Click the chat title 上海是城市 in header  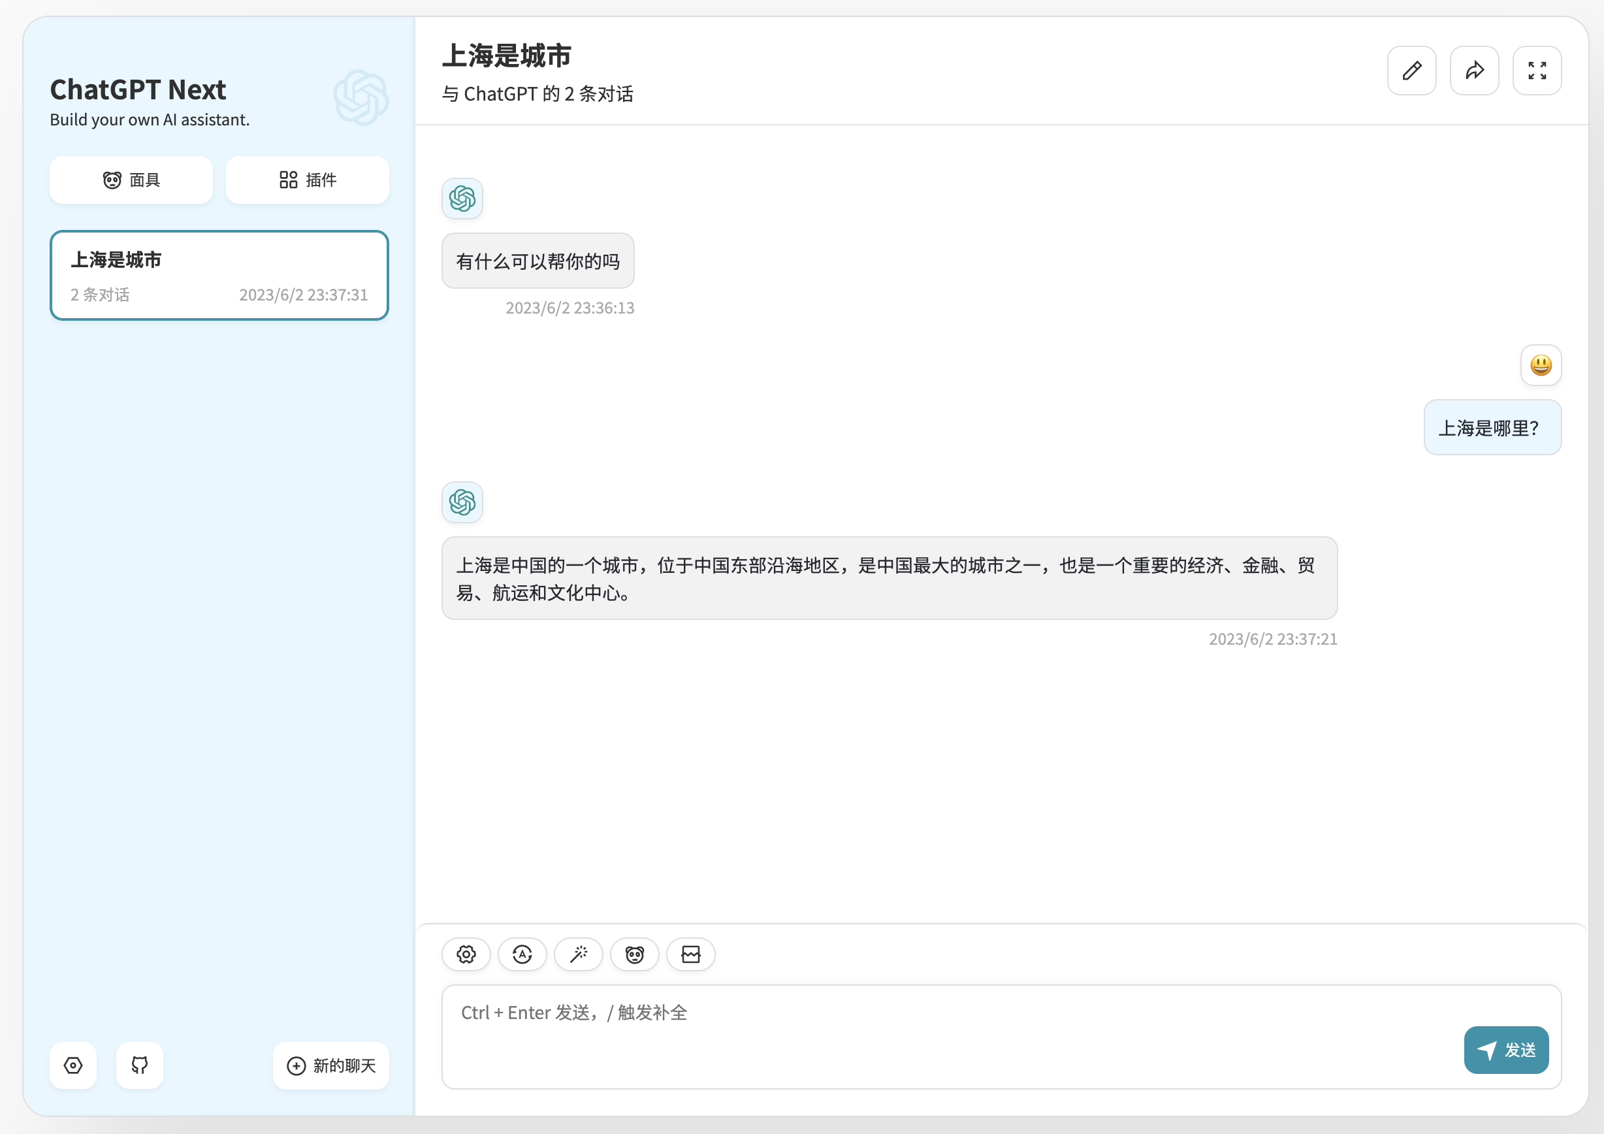[507, 56]
